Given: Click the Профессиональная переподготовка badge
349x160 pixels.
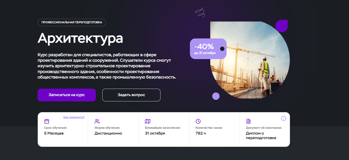Looking at the screenshot, I should tap(72, 22).
